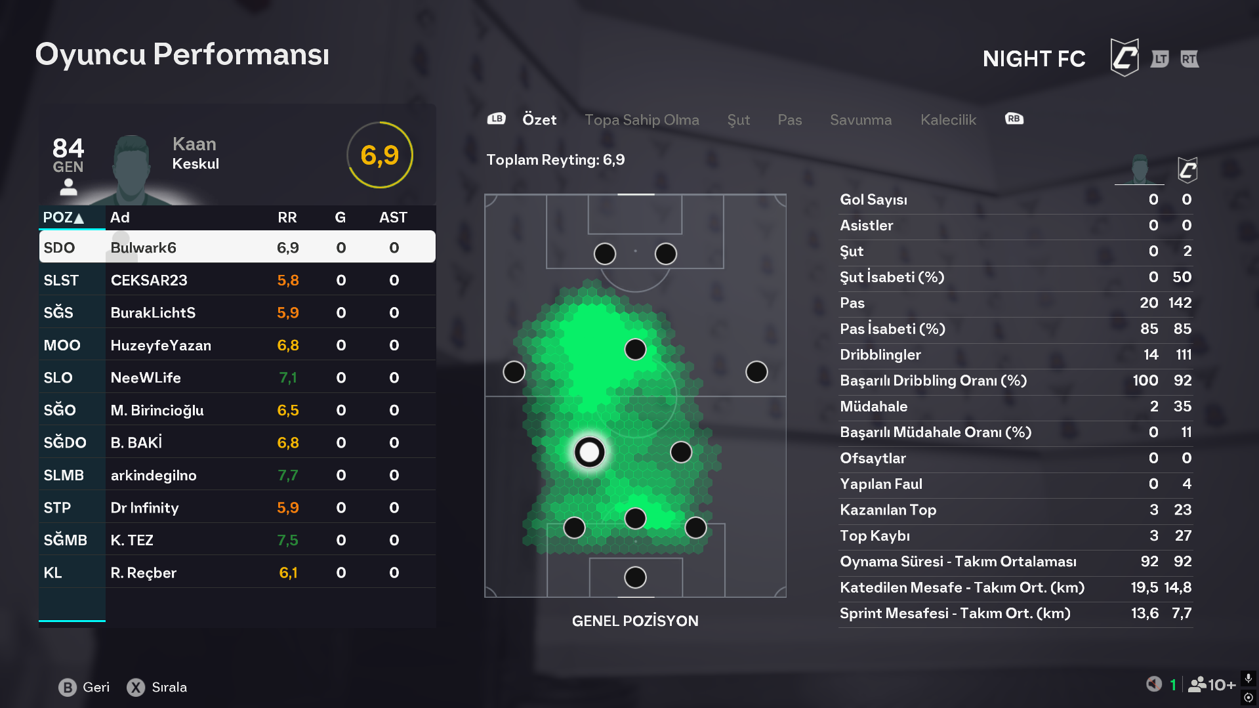Select the arkindegilno player row
1259x708 pixels.
pyautogui.click(x=237, y=475)
